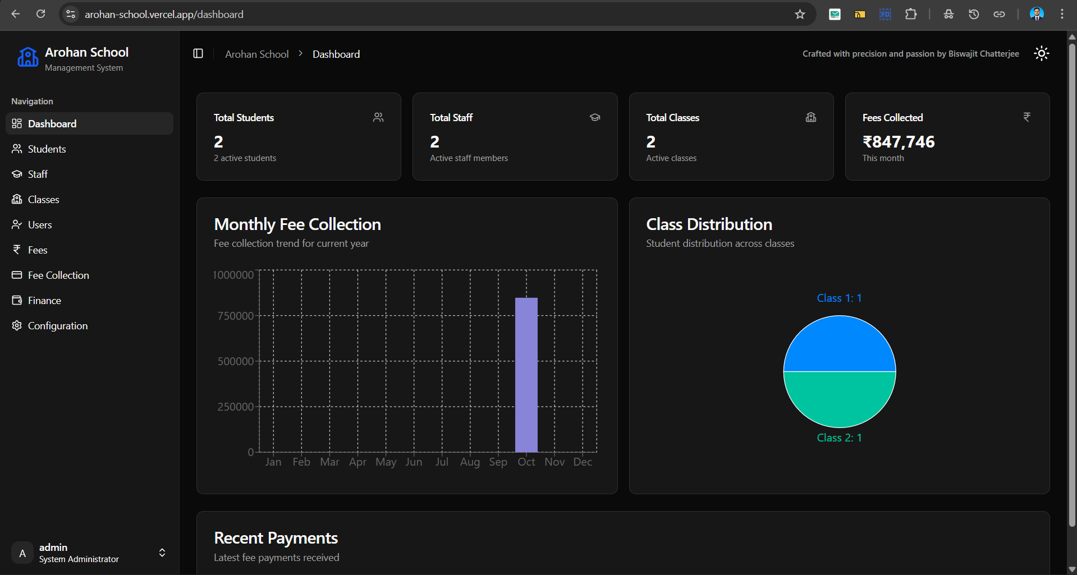The height and width of the screenshot is (575, 1077).
Task: Open Chrome three-dot menu
Action: coord(1062,14)
